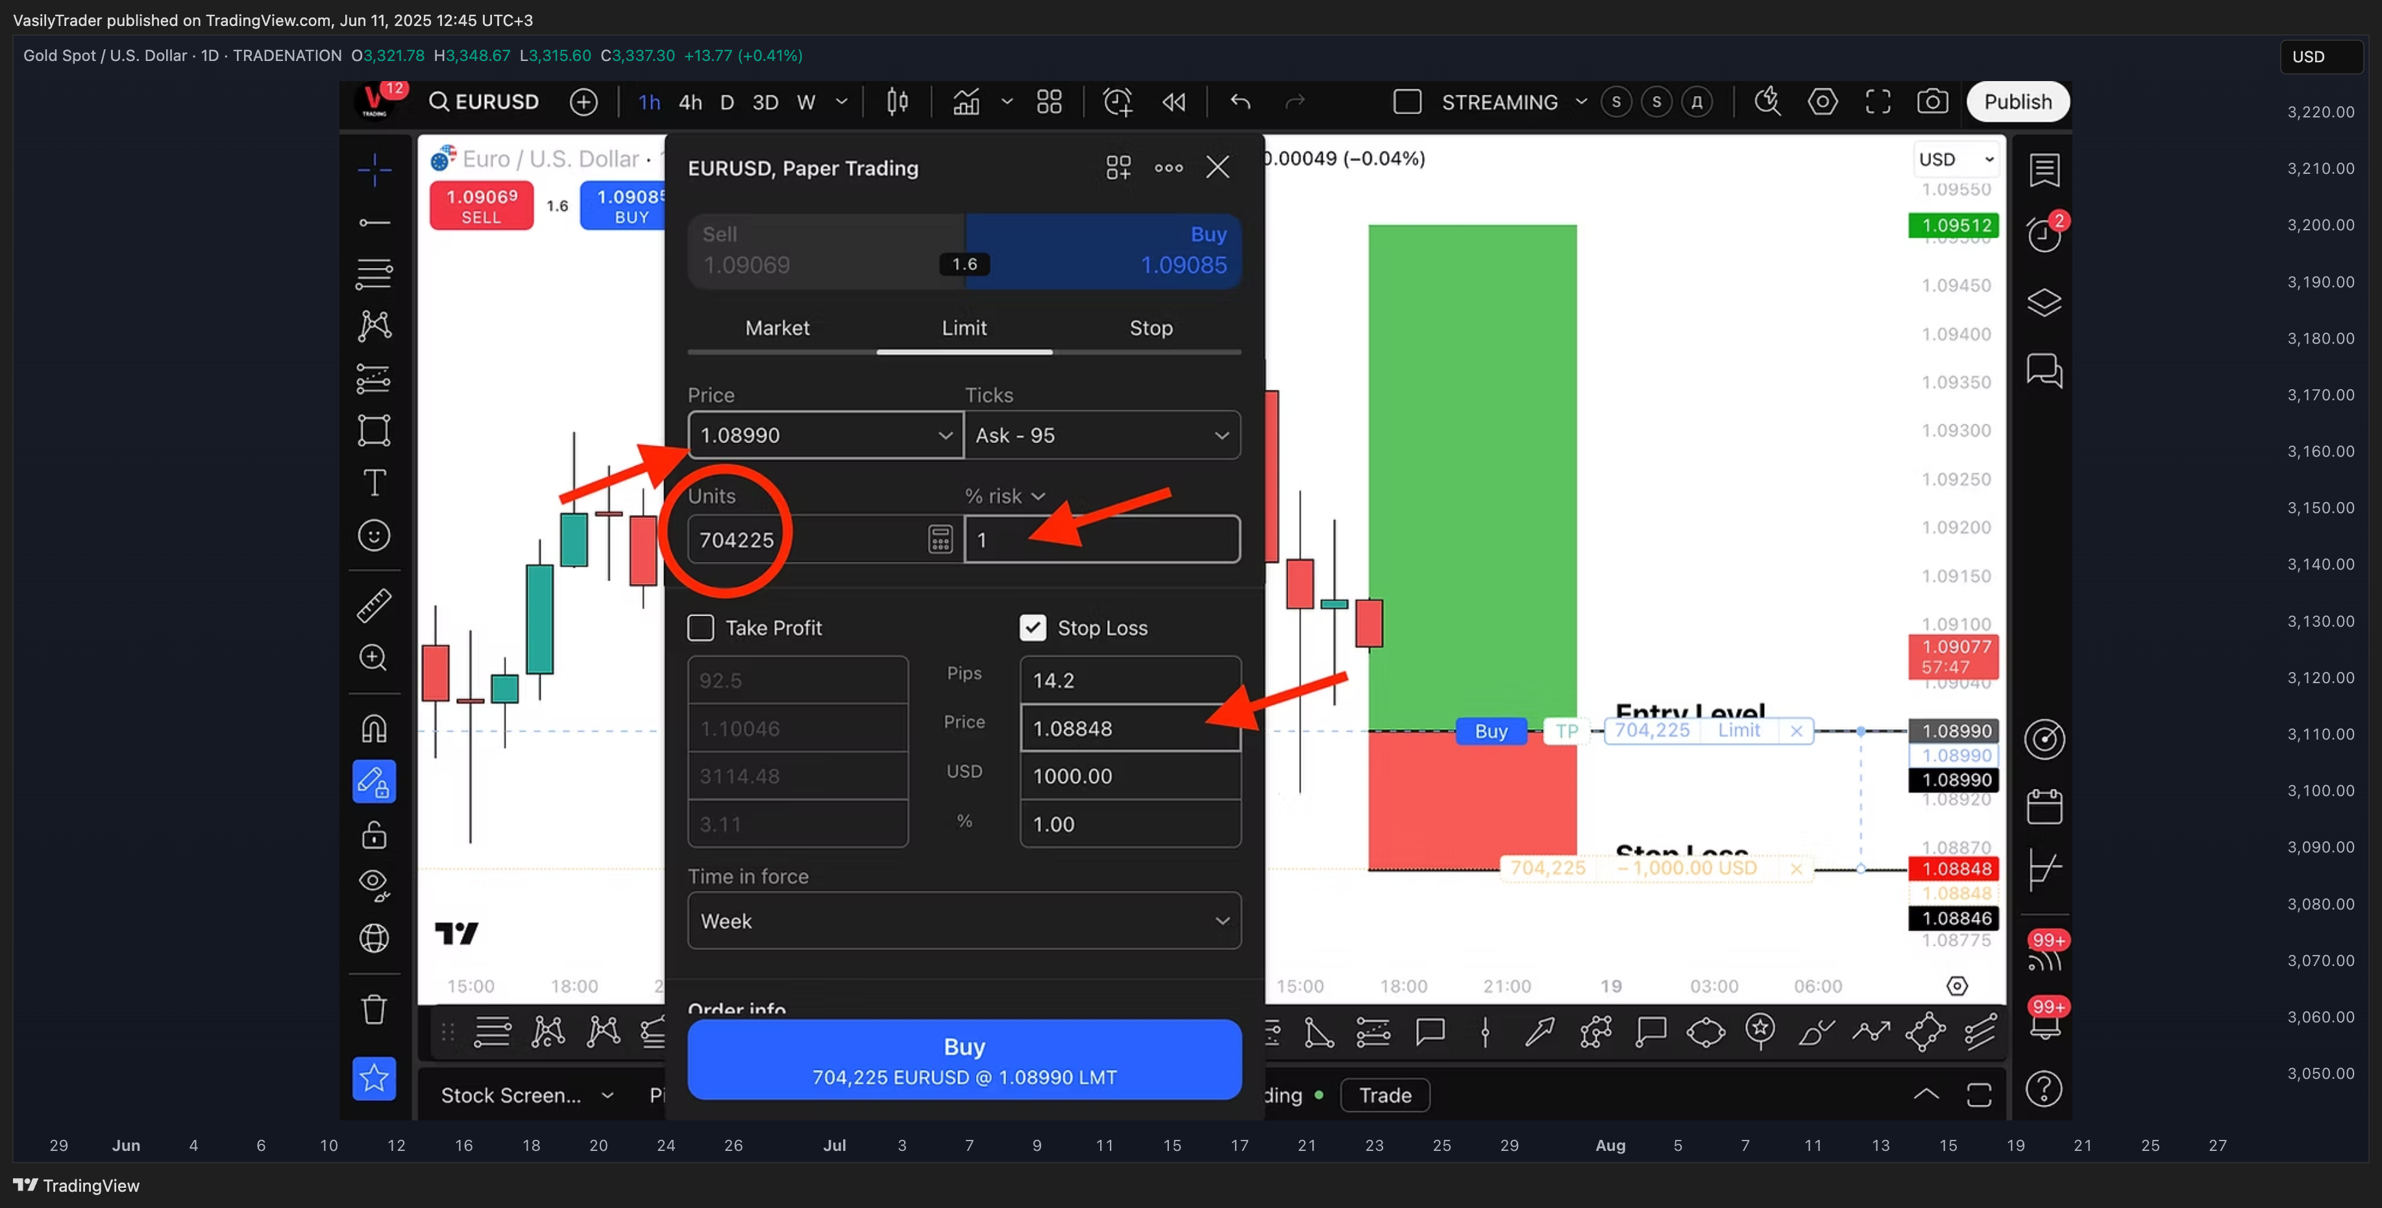Switch to the D timeframe
Image resolution: width=2382 pixels, height=1208 pixels.
coord(727,103)
